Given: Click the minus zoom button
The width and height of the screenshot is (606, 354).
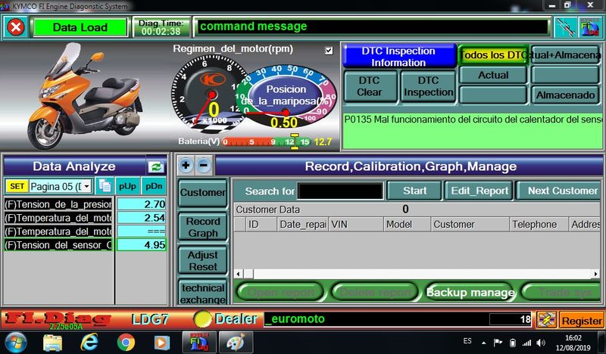Looking at the screenshot, I should pyautogui.click(x=204, y=165).
